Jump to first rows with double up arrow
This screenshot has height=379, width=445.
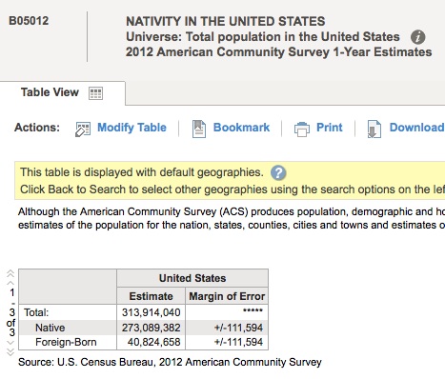click(x=10, y=273)
